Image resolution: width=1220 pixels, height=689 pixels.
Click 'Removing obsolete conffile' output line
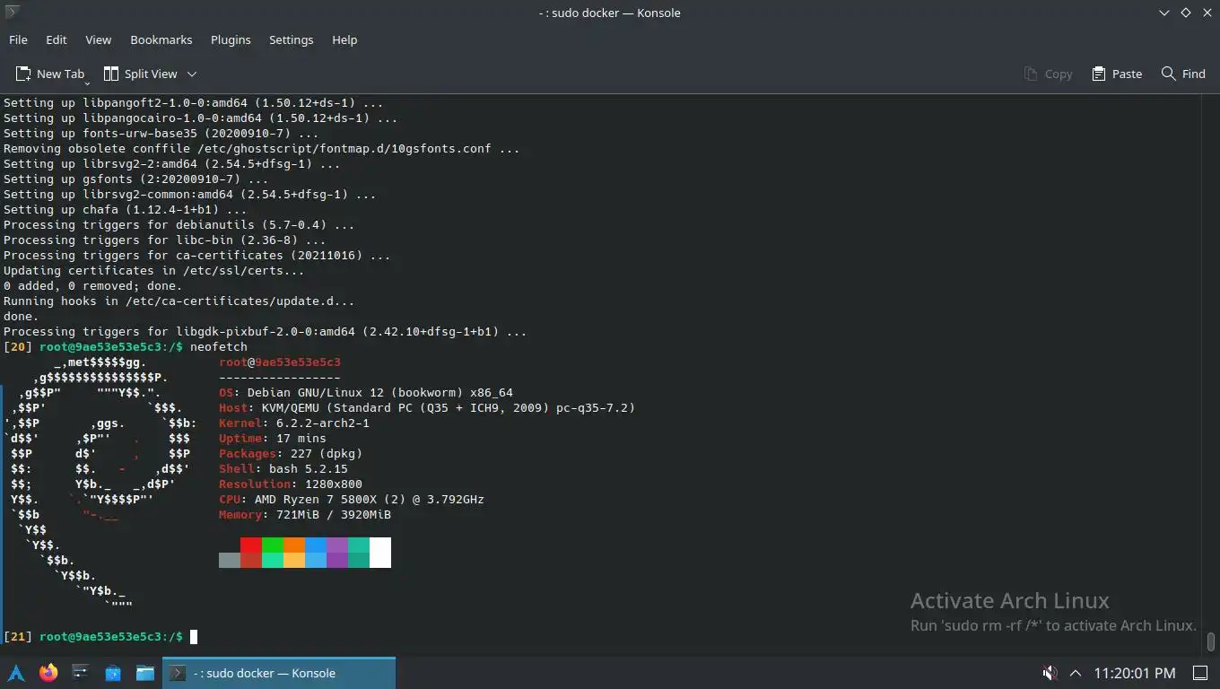[261, 149]
